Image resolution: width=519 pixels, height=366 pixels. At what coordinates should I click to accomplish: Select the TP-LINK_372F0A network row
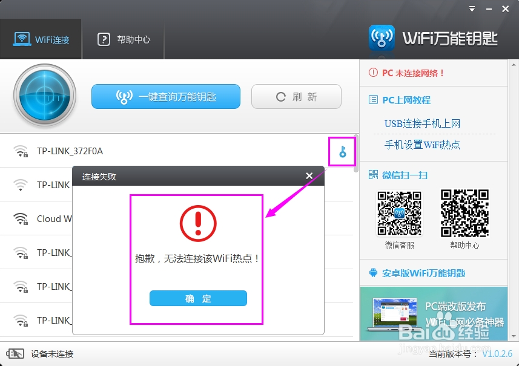pyautogui.click(x=177, y=151)
